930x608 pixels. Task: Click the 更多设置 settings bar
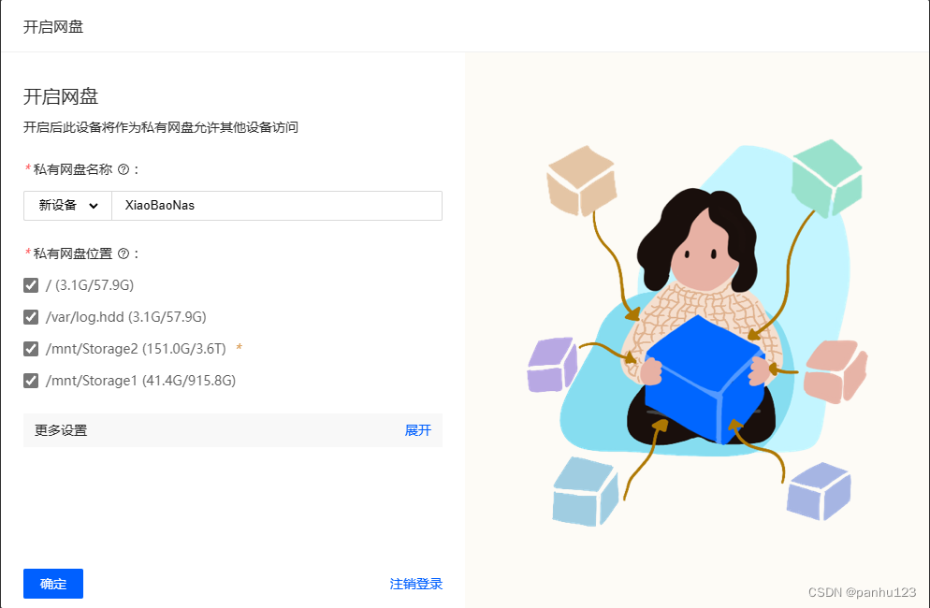click(x=232, y=430)
